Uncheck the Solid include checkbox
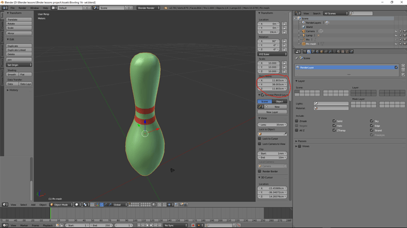Image resolution: width=407 pixels, height=228 pixels. 334,120
